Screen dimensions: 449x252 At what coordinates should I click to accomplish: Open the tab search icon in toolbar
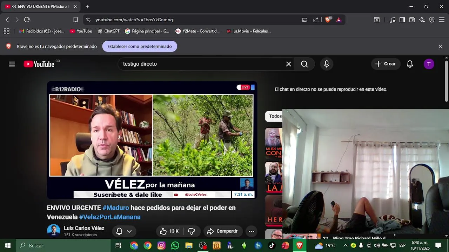tap(376, 20)
